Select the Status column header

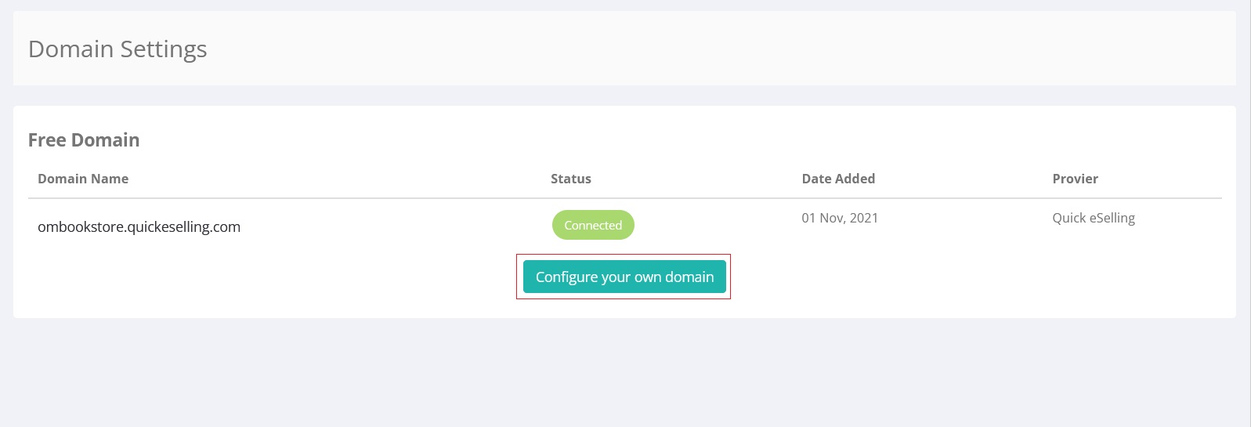[x=570, y=179]
